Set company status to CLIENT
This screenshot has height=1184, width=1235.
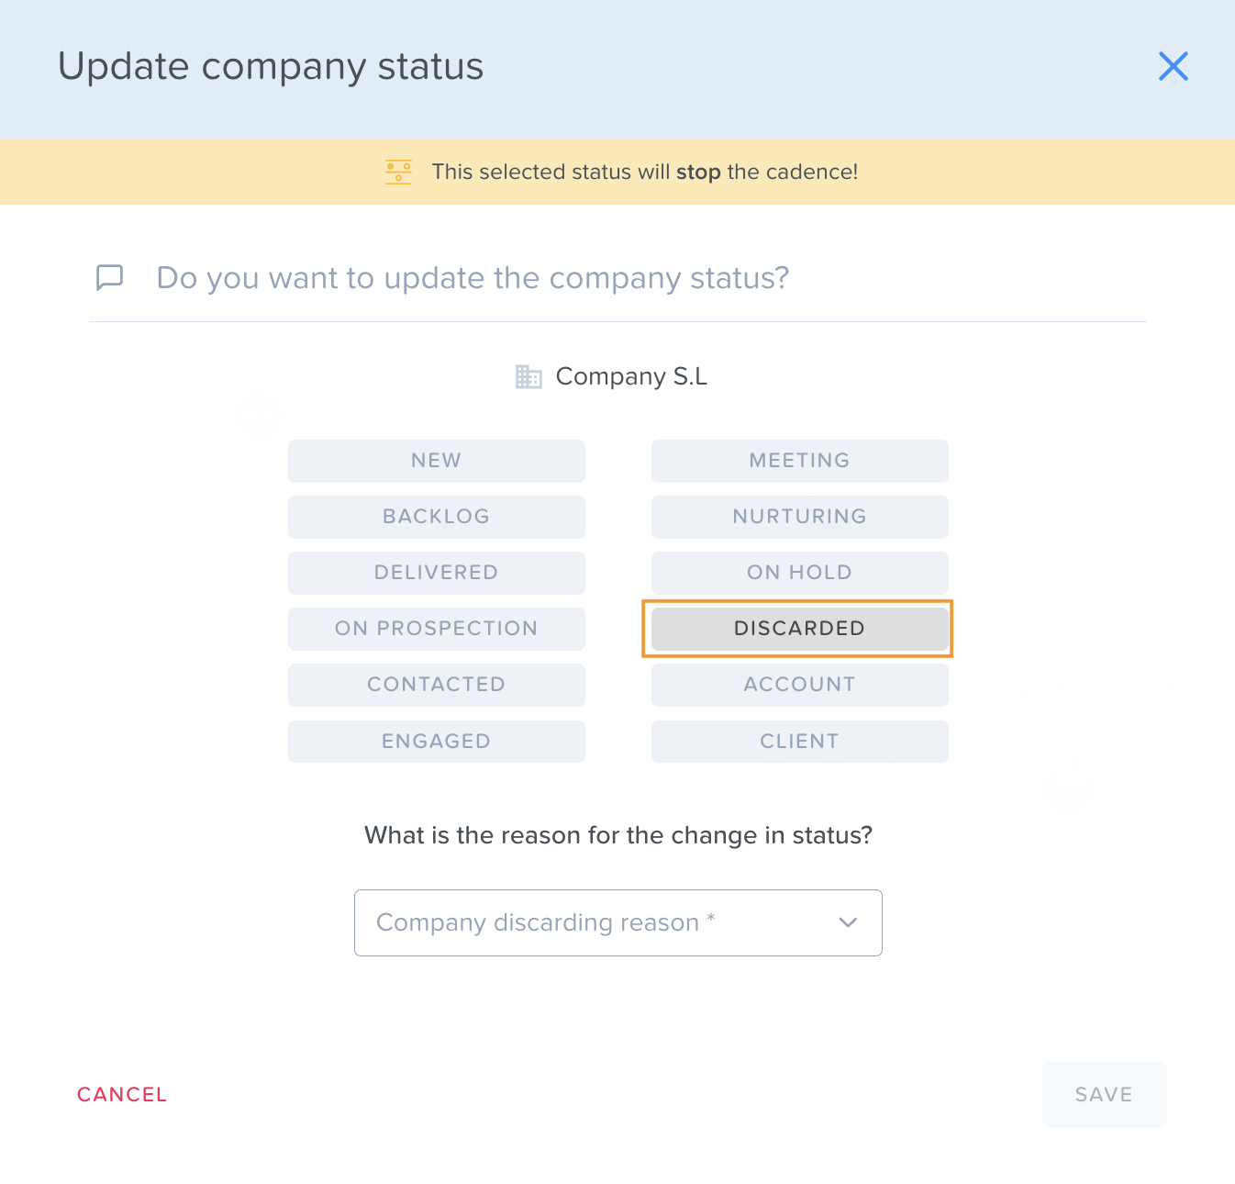[800, 742]
